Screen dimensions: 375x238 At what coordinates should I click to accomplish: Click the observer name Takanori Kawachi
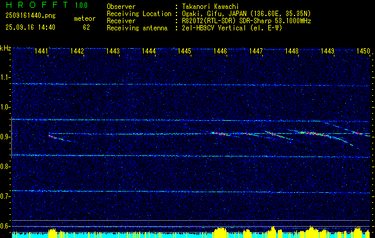click(x=210, y=7)
